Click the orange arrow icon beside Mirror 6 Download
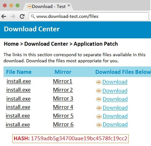The height and width of the screenshot is (146, 151). click(99, 125)
